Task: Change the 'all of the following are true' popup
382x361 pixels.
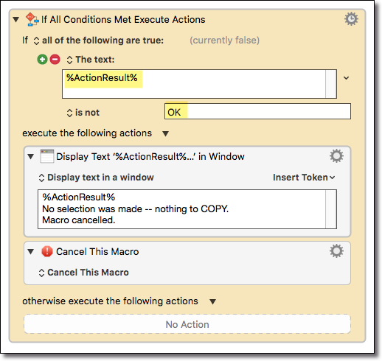Action: pyautogui.click(x=99, y=41)
